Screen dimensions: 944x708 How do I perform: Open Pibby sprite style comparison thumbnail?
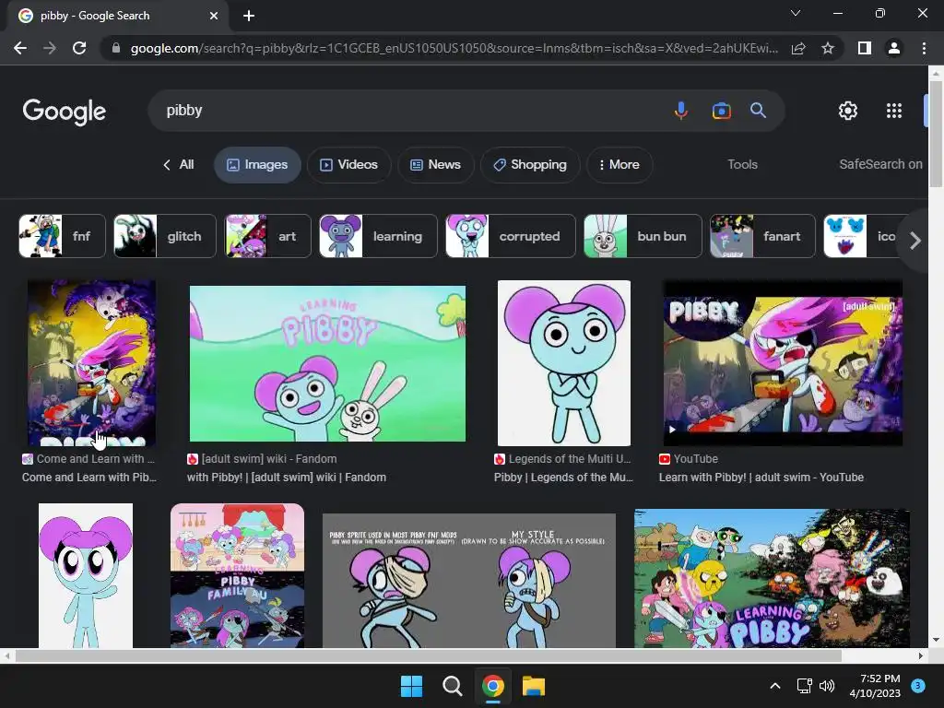coord(469,581)
